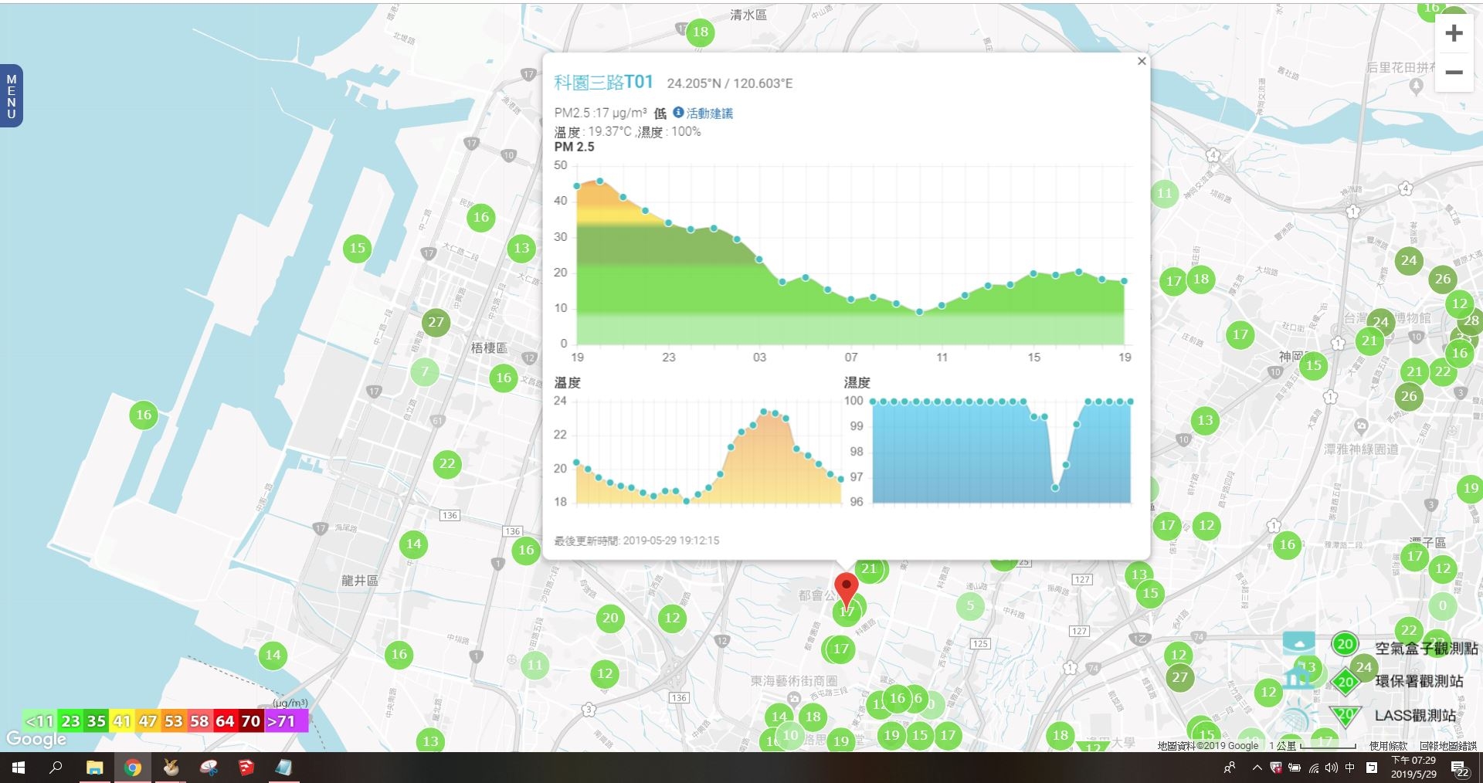This screenshot has height=783, width=1483.
Task: Open the faded station marker 7 near 梧棲區
Action: (x=424, y=372)
